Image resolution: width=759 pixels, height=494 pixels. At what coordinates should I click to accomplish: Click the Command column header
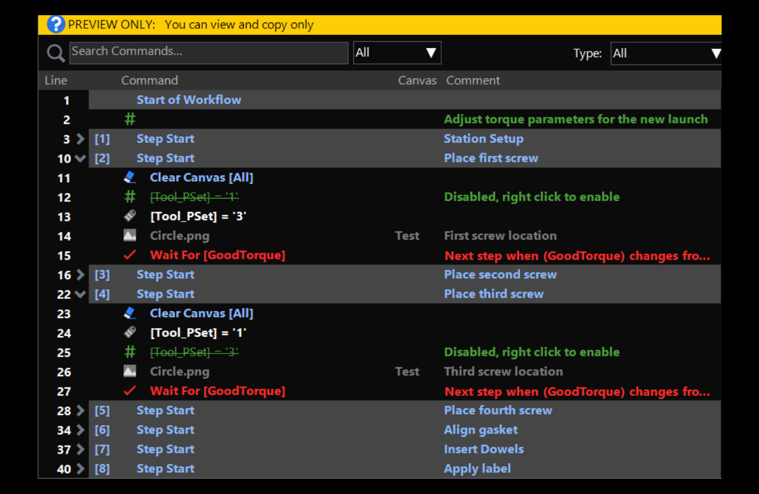click(x=149, y=81)
